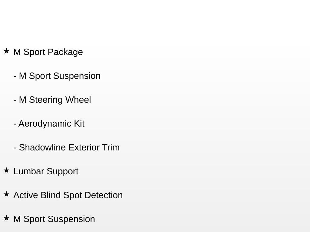
Task: Click the star bullet next to Lumbar Support
Action: 6,171
